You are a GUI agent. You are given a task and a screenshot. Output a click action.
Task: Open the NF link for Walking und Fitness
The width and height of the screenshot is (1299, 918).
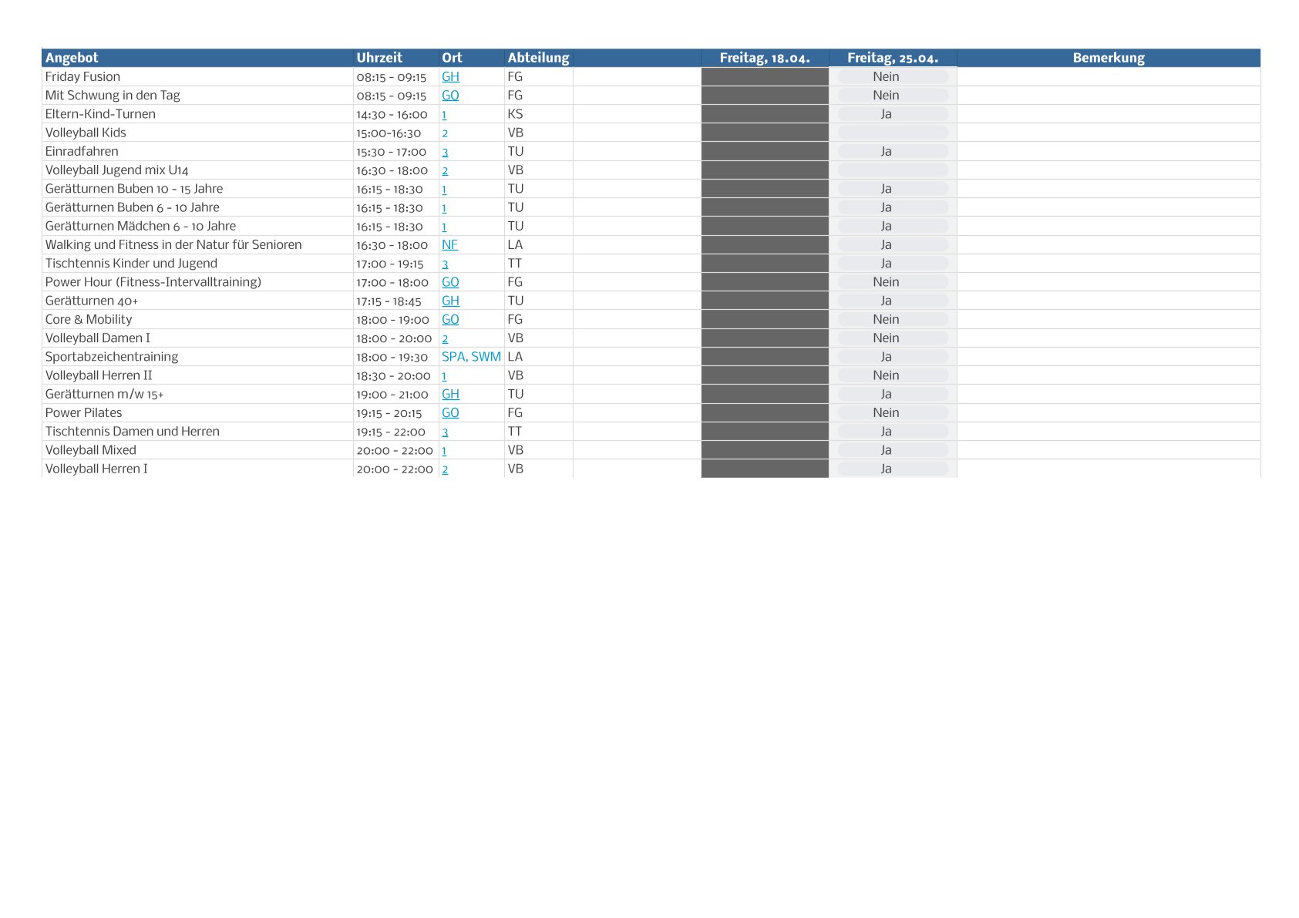[449, 245]
